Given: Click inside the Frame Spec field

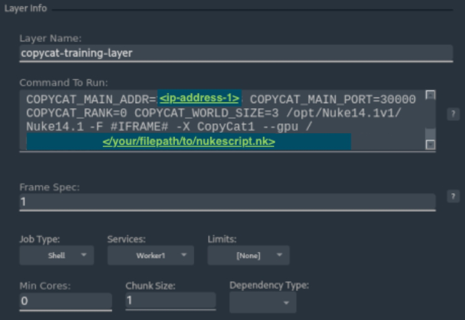Looking at the screenshot, I should (x=226, y=202).
